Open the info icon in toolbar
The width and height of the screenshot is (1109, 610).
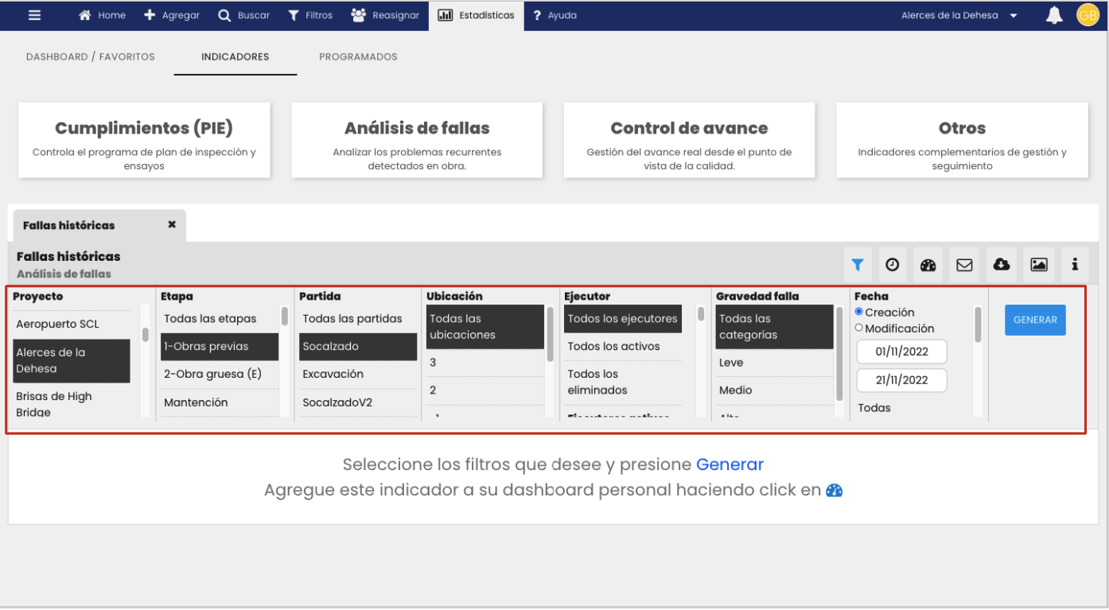[x=1075, y=265]
